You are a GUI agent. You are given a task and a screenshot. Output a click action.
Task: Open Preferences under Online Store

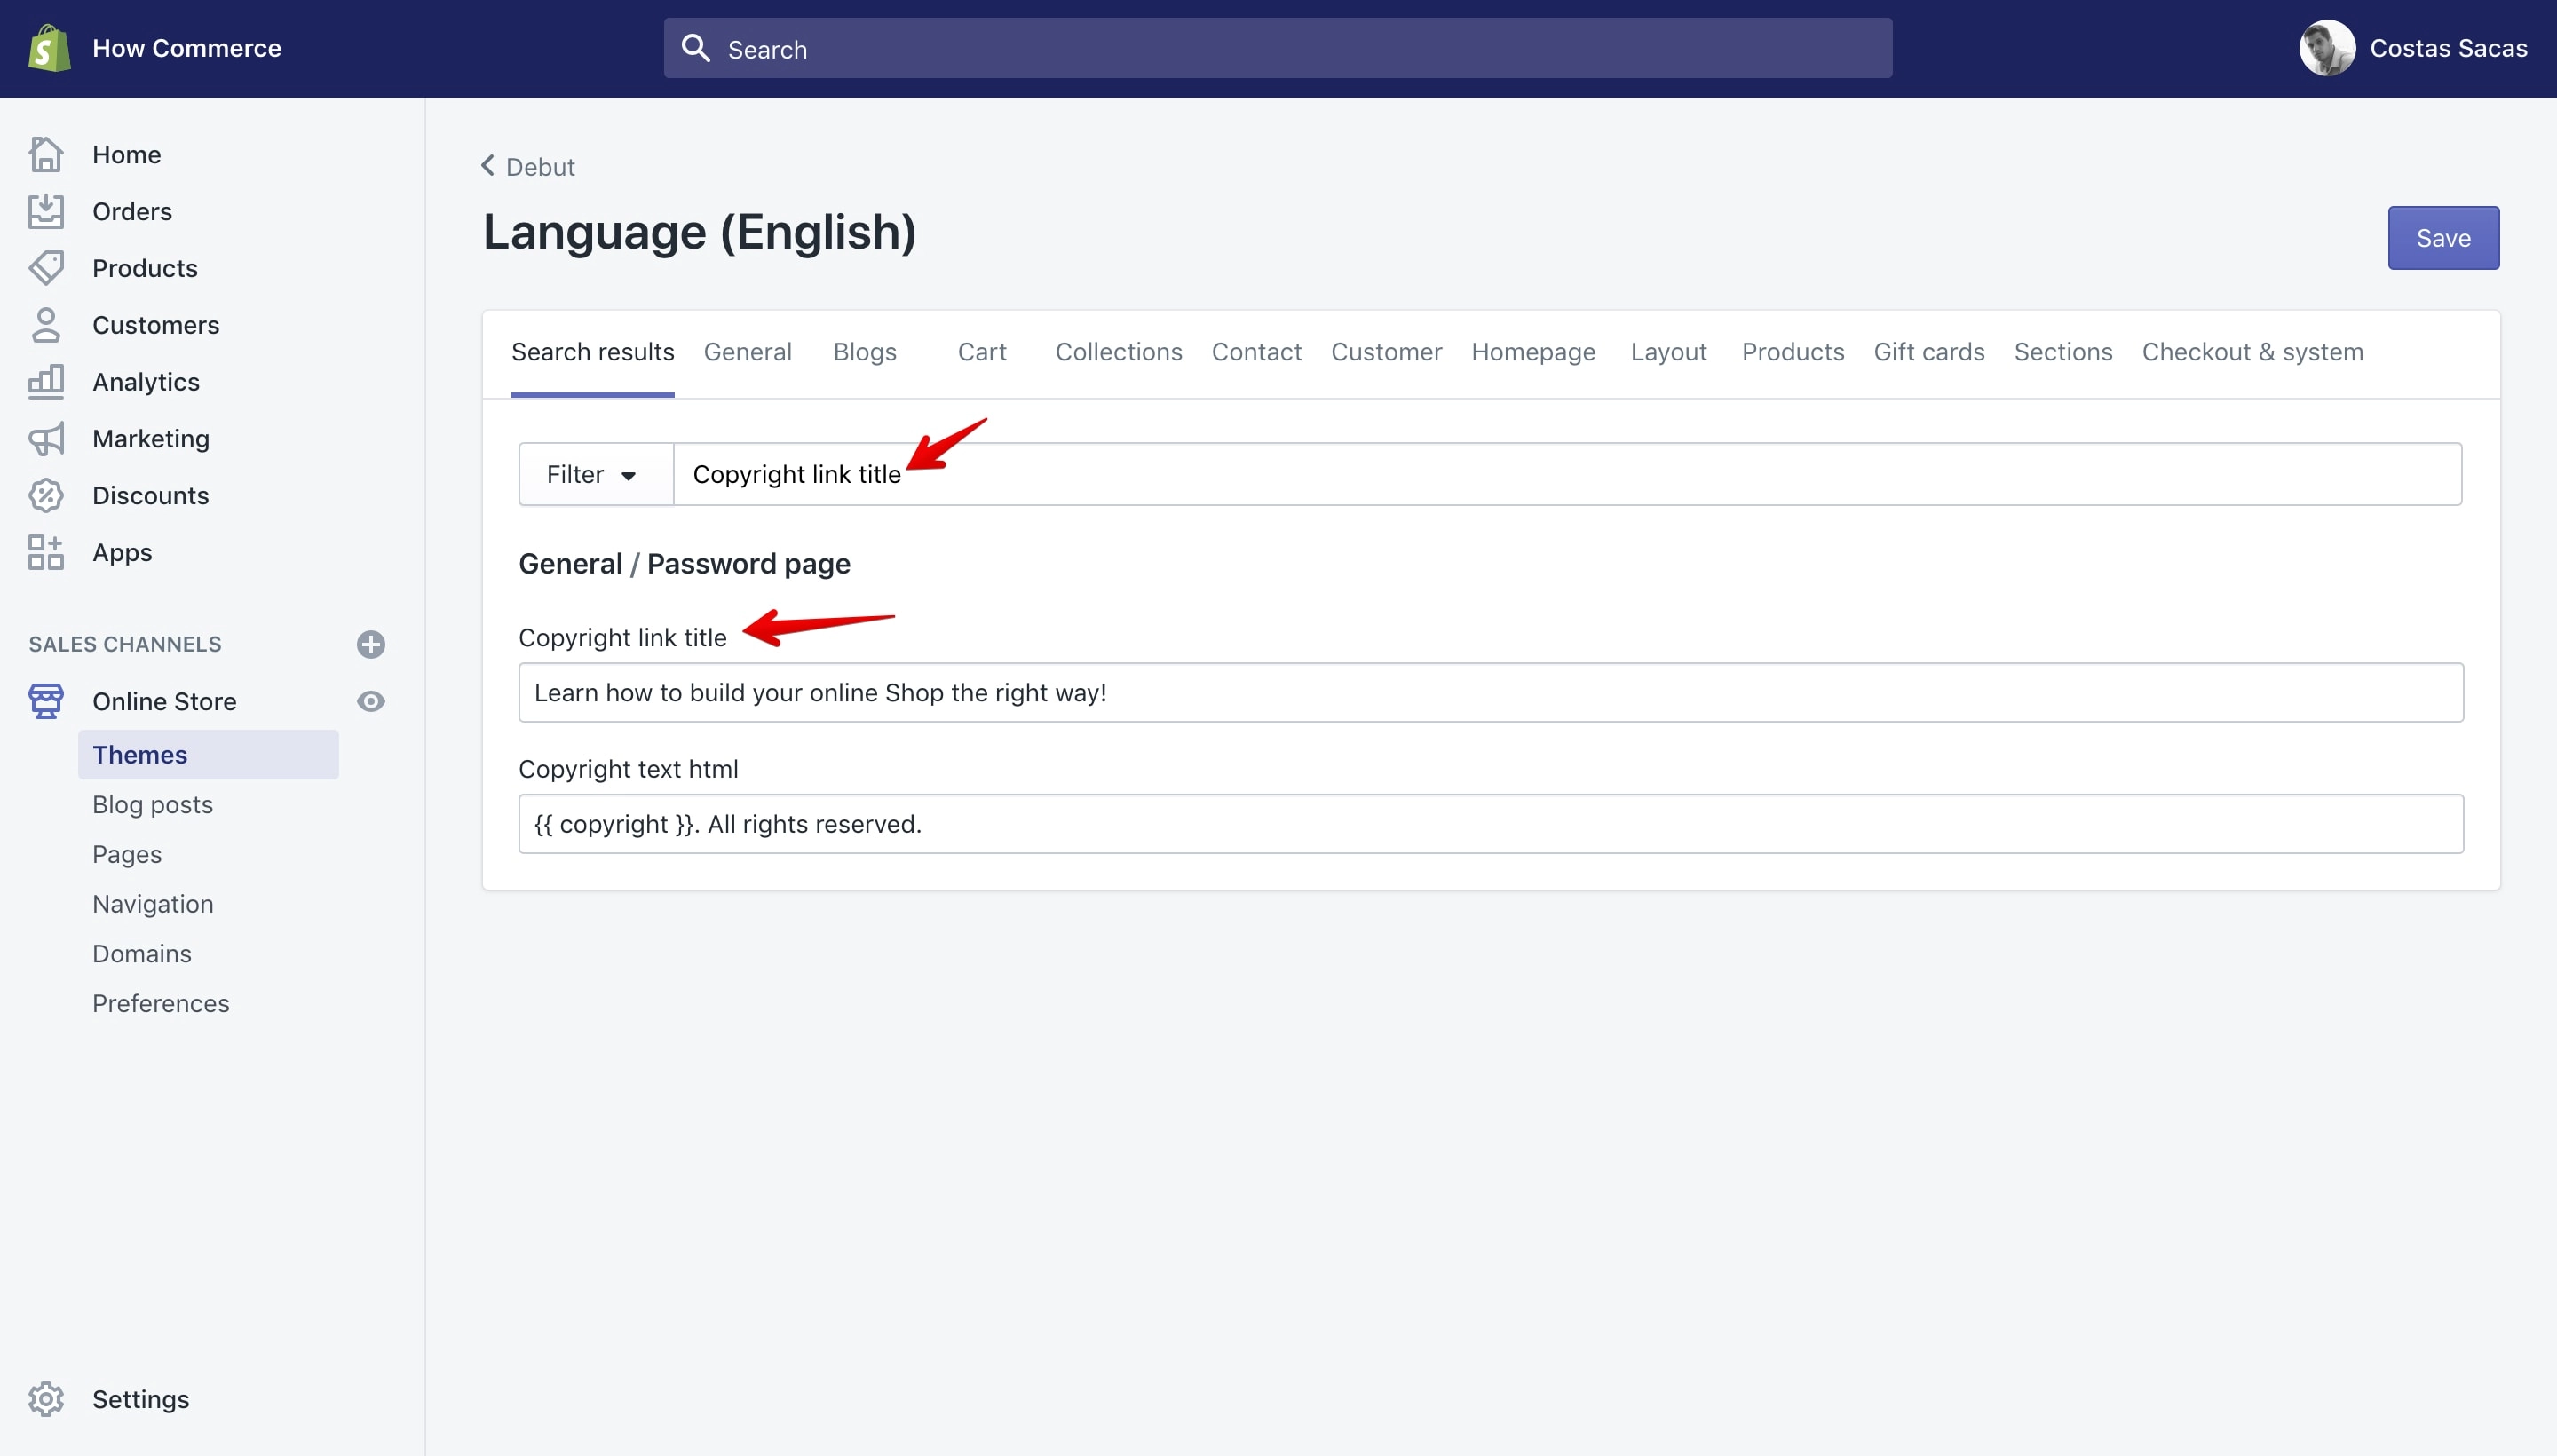click(x=160, y=1003)
